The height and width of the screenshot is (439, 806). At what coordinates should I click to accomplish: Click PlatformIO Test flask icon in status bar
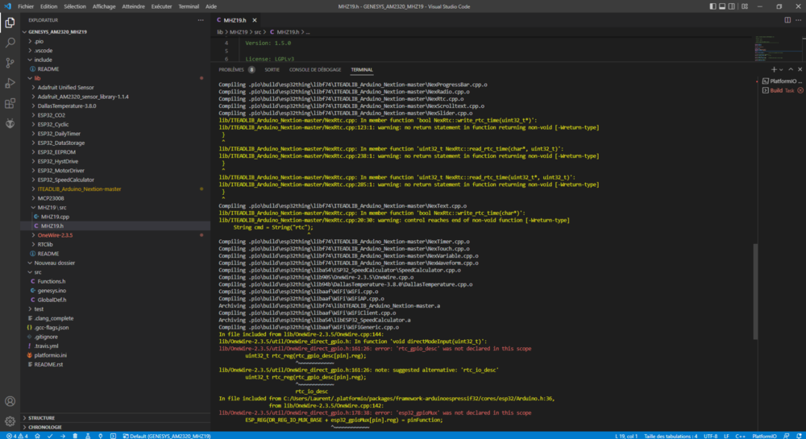click(x=88, y=436)
